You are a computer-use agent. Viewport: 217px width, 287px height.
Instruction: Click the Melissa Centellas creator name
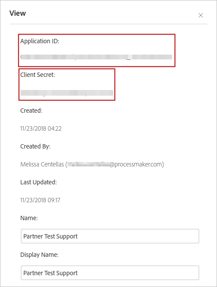click(x=42, y=164)
